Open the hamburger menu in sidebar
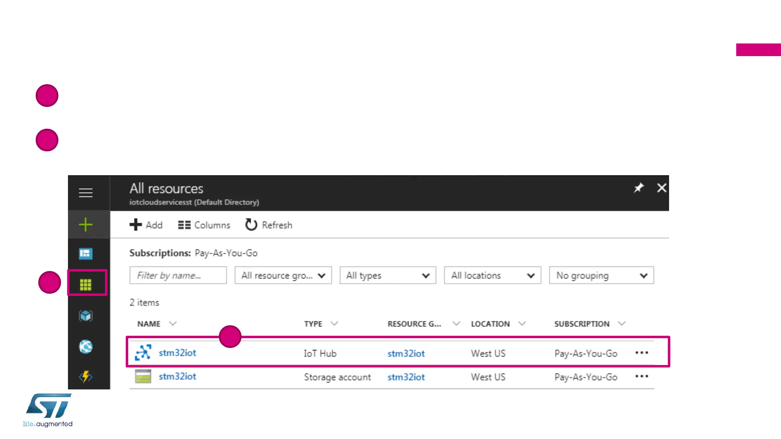 (x=85, y=193)
